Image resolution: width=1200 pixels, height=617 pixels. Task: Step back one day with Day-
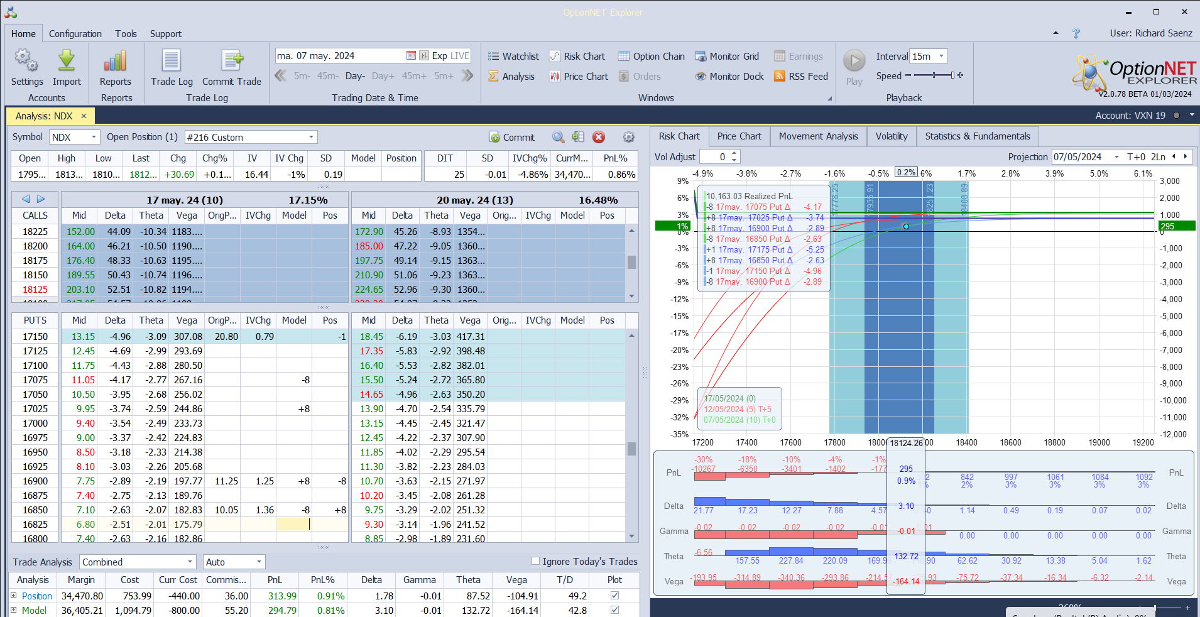click(x=355, y=76)
